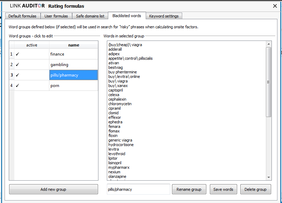
Task: Click the word 'adderall' in the list
Action: 115,49
